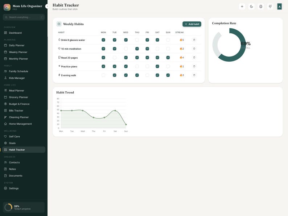This screenshot has width=288, height=216.
Task: Uncheck Monday for Drink 8 glasses water
Action: point(103,40)
